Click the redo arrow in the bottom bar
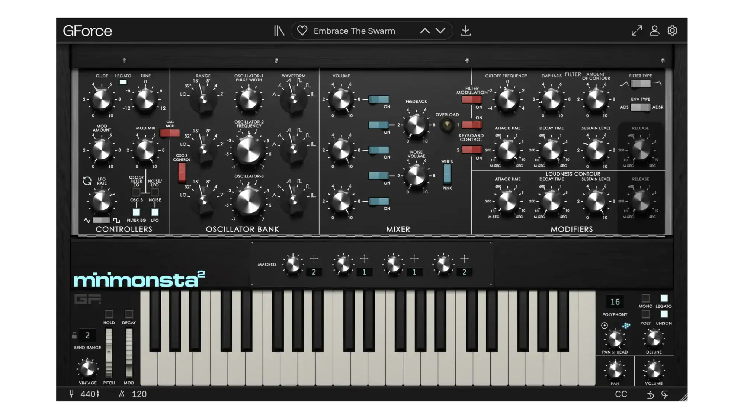744x419 pixels. 665,394
